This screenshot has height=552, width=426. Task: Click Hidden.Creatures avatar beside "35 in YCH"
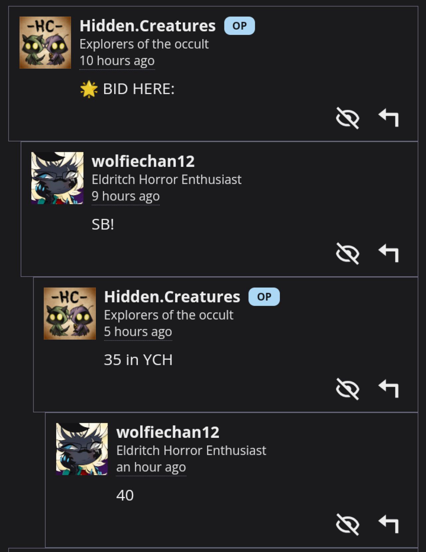(70, 314)
